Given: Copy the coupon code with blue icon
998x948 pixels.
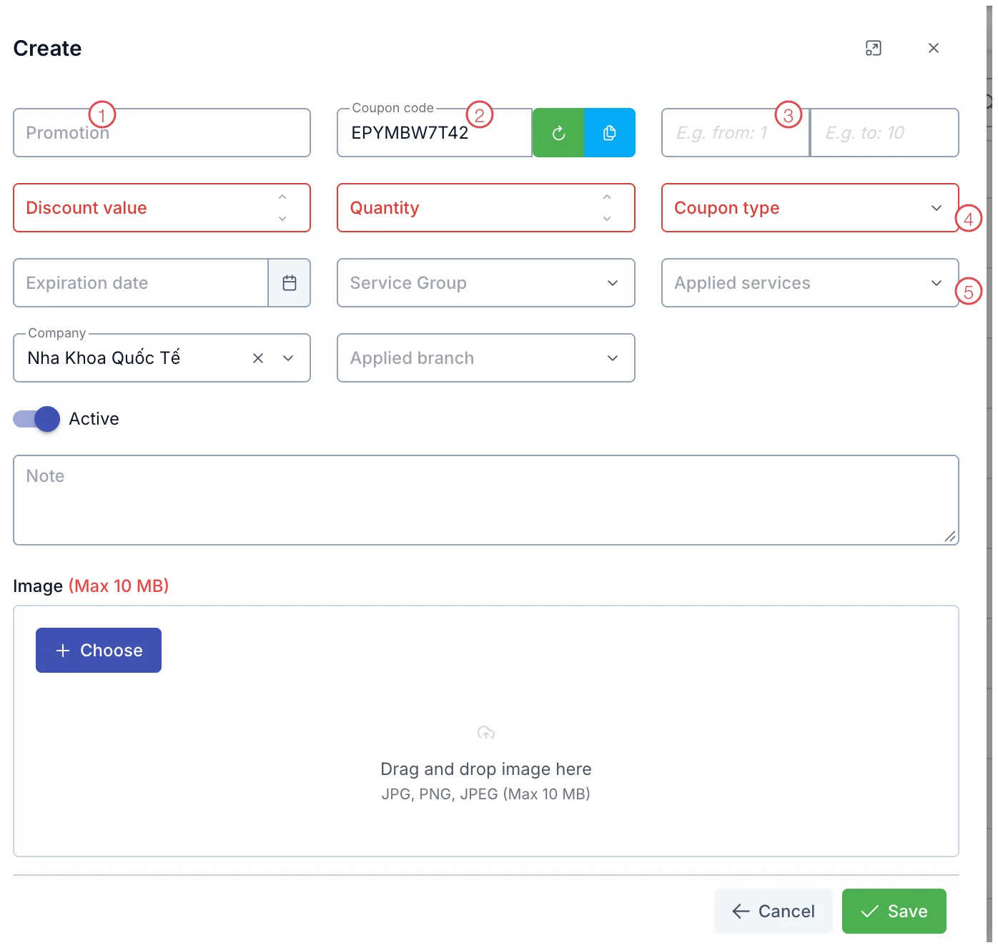Looking at the screenshot, I should click(x=609, y=133).
